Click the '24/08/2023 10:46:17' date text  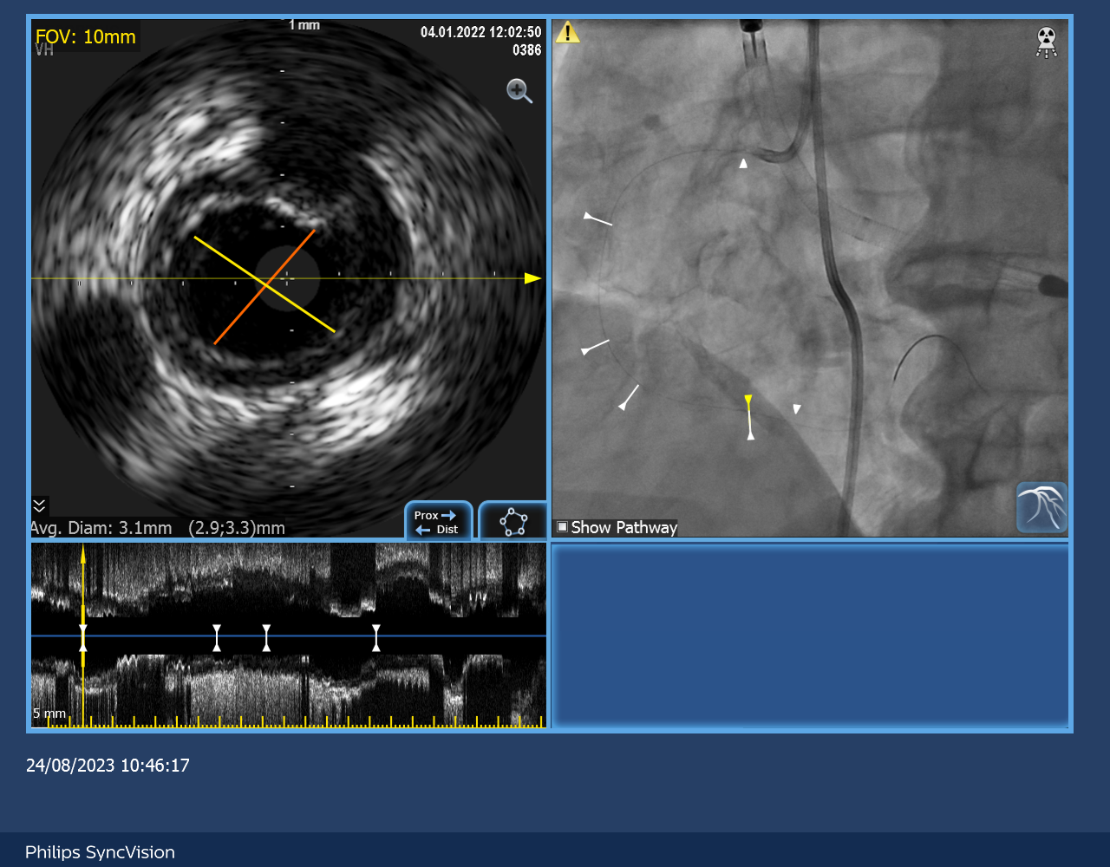coord(108,766)
